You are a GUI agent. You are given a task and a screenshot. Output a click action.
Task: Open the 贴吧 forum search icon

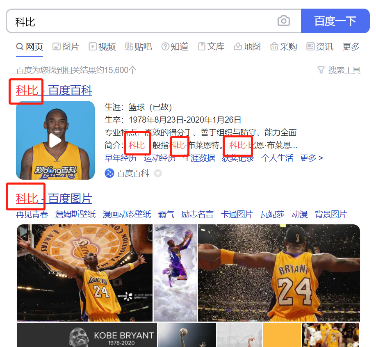coord(129,46)
